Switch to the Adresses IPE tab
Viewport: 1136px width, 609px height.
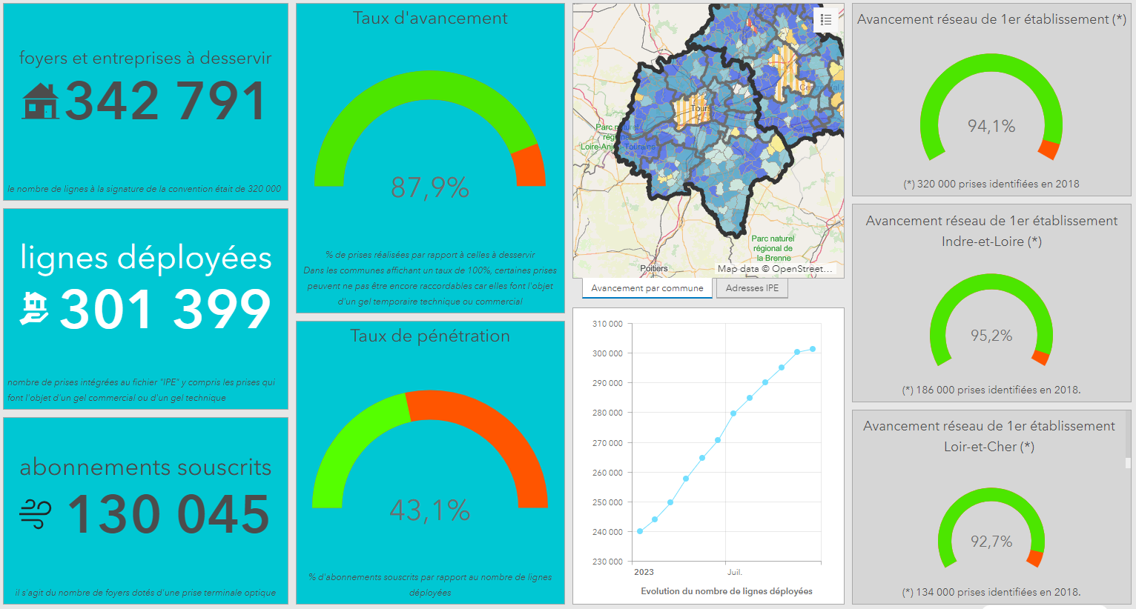(752, 288)
